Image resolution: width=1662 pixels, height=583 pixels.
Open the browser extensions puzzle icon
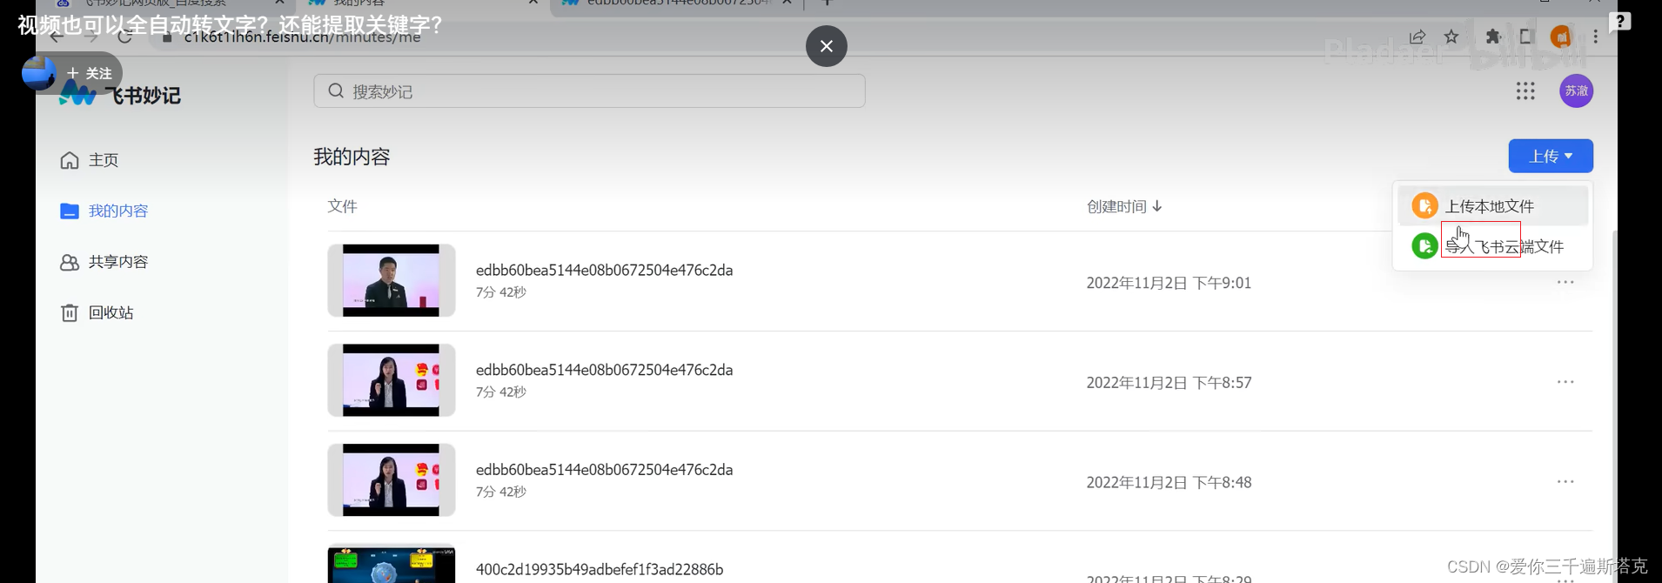coord(1493,37)
